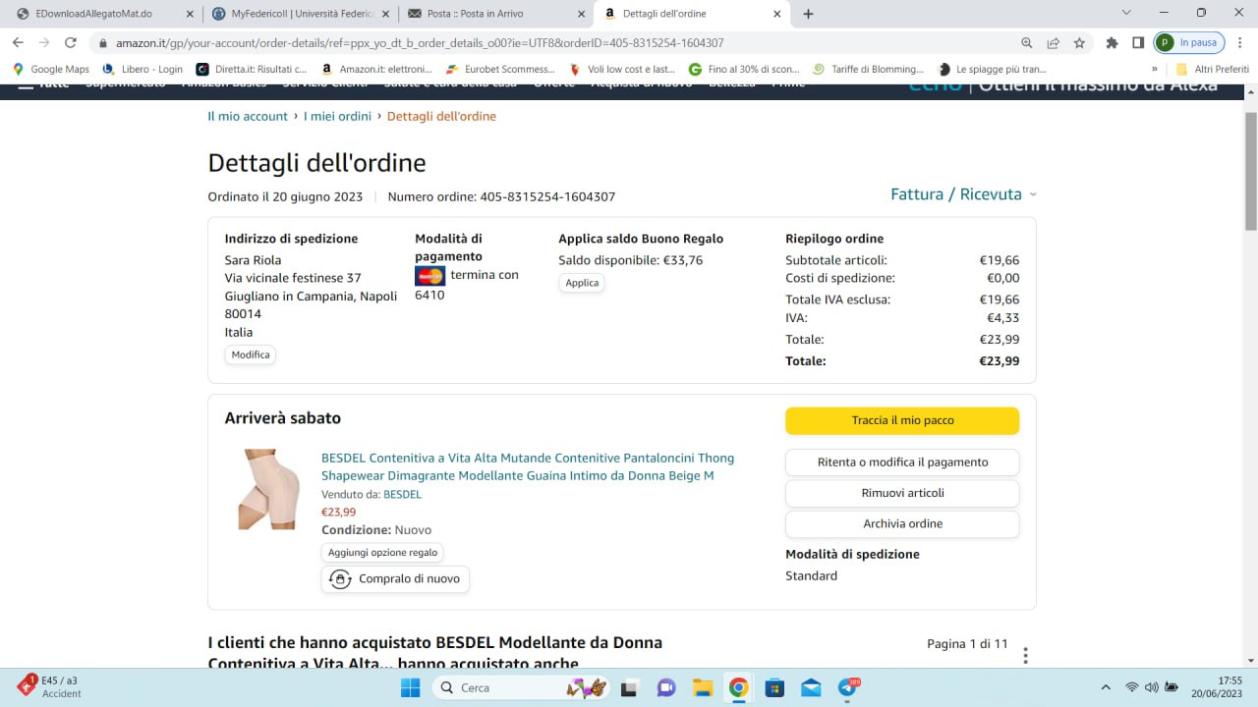Image resolution: width=1258 pixels, height=707 pixels.
Task: Open the browser side panel
Action: point(1138,43)
